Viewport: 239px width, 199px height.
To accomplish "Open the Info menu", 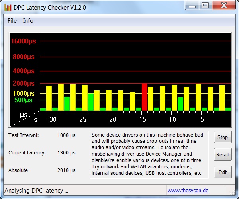I will point(28,21).
